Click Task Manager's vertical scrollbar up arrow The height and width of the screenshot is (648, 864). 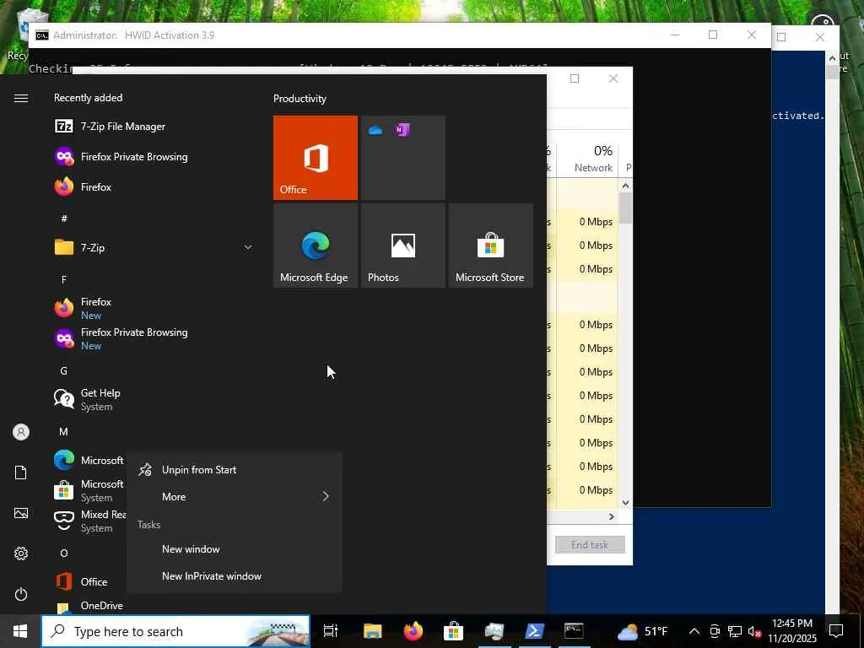[x=625, y=186]
